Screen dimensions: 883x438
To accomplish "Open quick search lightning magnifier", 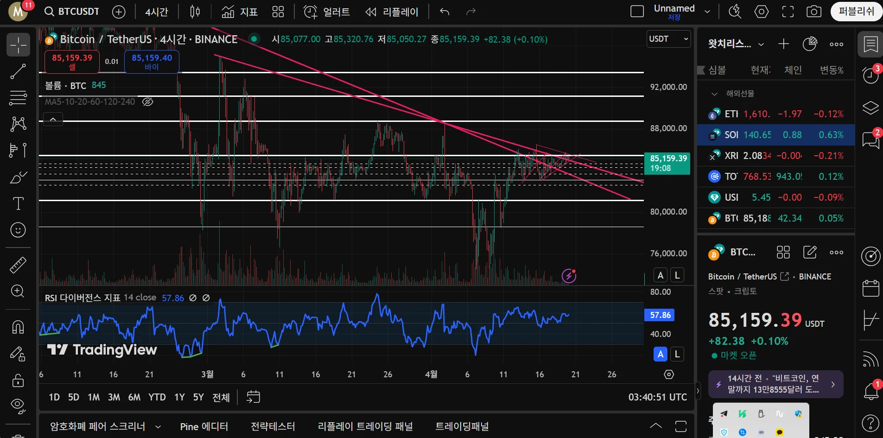I will pos(735,12).
